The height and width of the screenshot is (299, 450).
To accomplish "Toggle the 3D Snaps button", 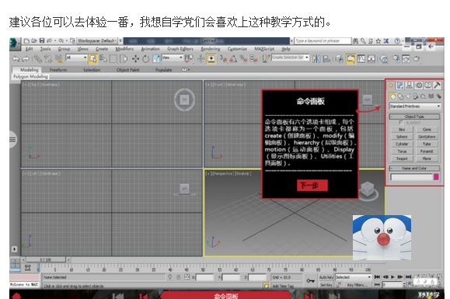I will [x=224, y=59].
